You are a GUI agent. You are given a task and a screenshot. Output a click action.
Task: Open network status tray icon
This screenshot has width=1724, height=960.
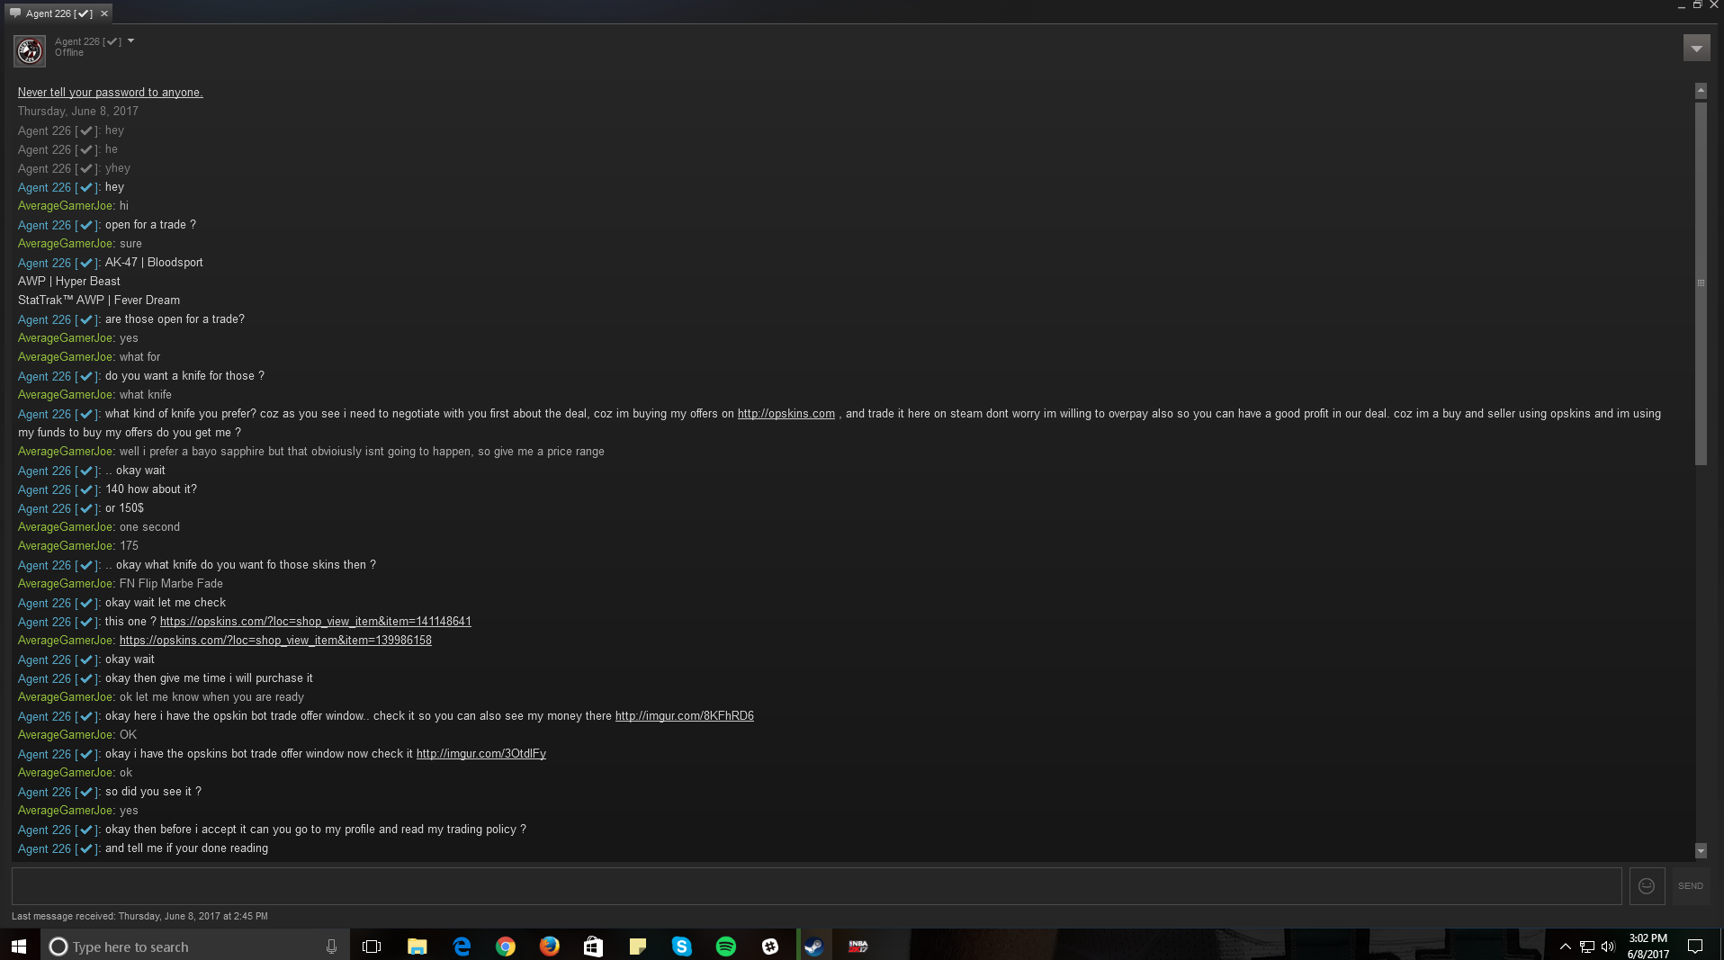(1586, 947)
